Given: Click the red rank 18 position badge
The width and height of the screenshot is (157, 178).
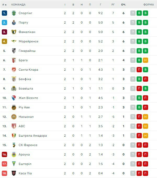Looking at the screenshot, I should 4,173.
